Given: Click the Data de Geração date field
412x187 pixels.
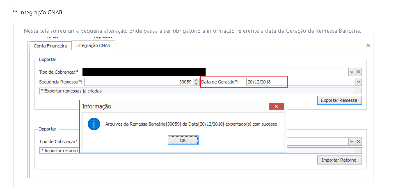Looking at the screenshot, I should [x=301, y=82].
